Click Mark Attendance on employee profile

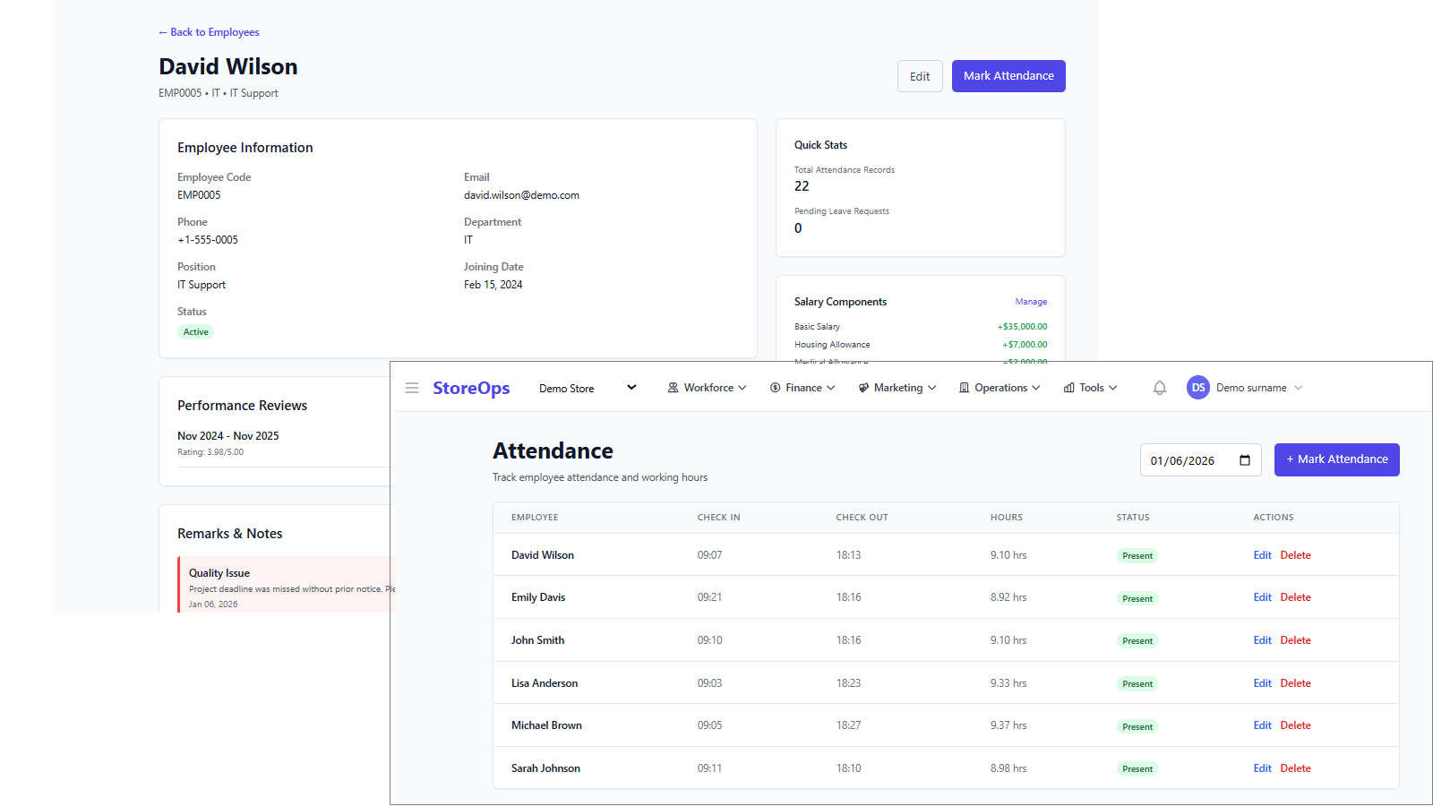point(1008,76)
